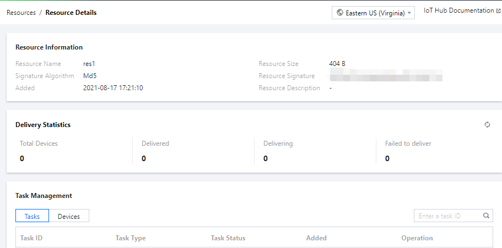This screenshot has width=502, height=248.
Task: Open the IoT Hub Documentation link
Action: 458,10
